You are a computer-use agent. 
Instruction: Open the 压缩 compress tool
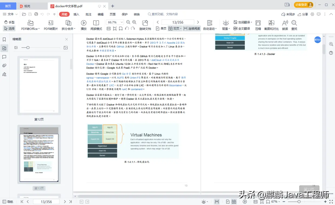tap(258, 25)
